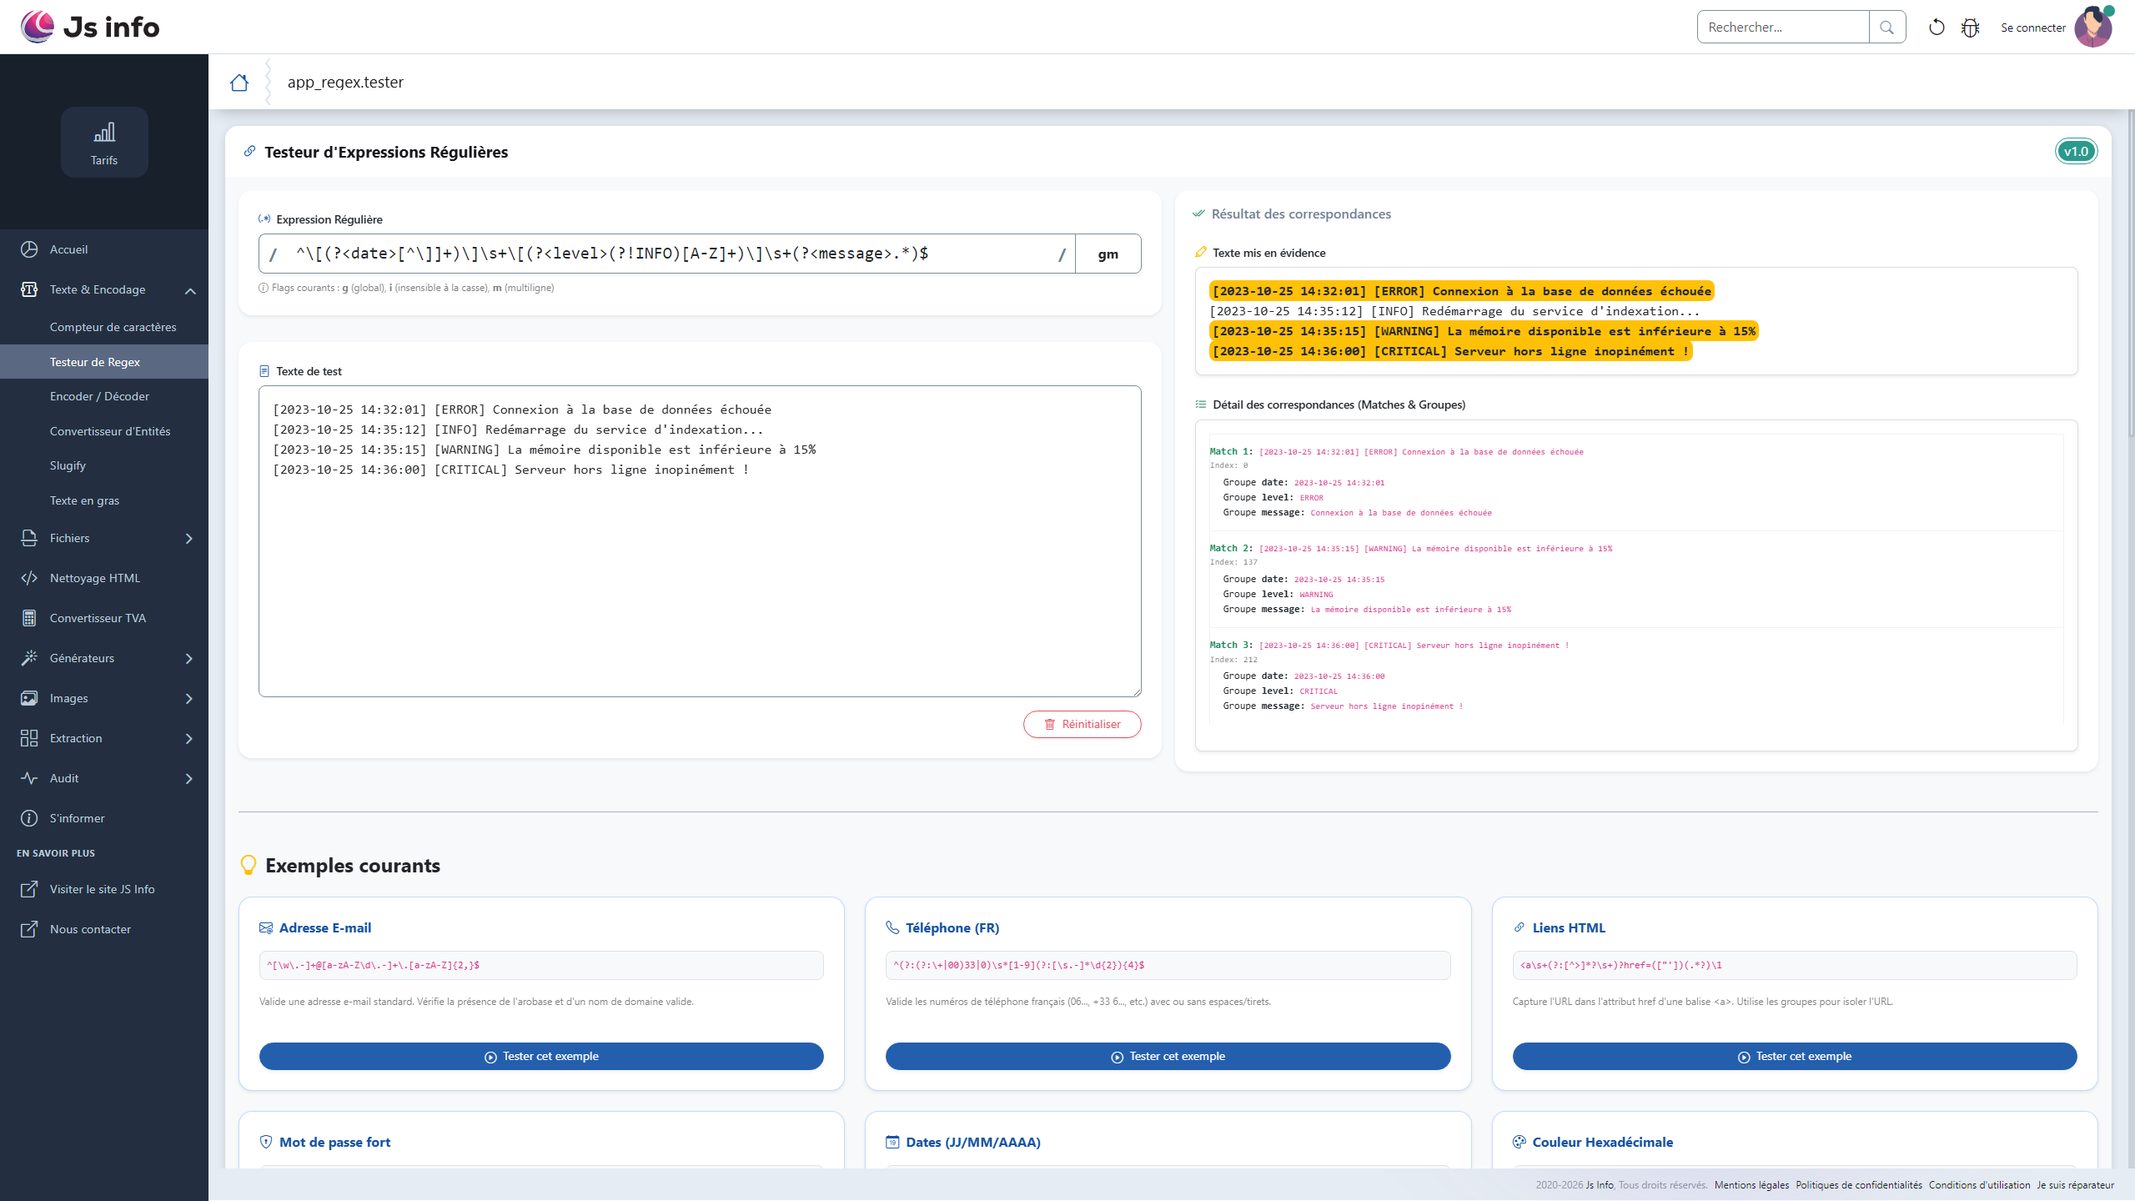Expand the Extraction submenu chevron
Image resolution: width=2135 pixels, height=1201 pixels.
coord(189,739)
